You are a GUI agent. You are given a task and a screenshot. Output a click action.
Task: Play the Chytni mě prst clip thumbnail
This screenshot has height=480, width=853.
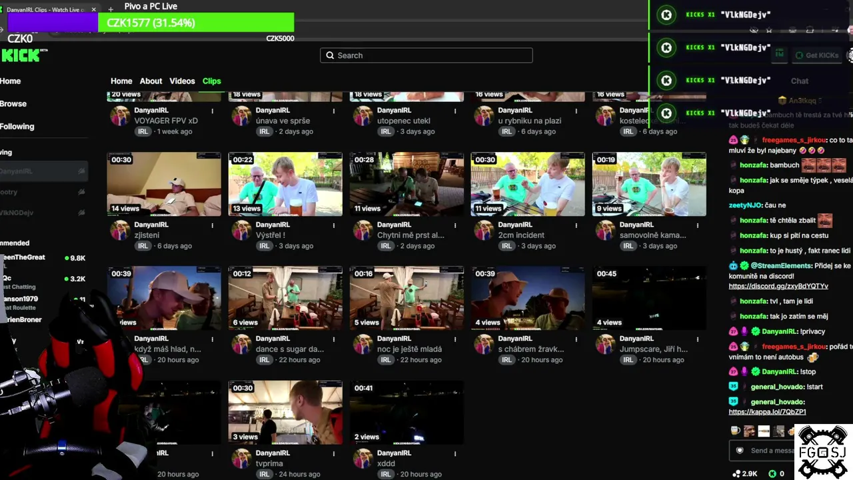[407, 184]
